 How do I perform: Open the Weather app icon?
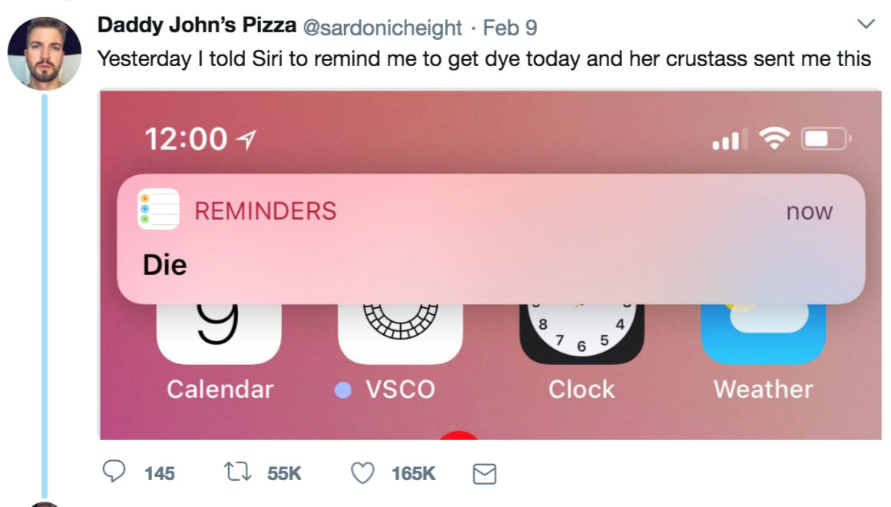[x=763, y=332]
